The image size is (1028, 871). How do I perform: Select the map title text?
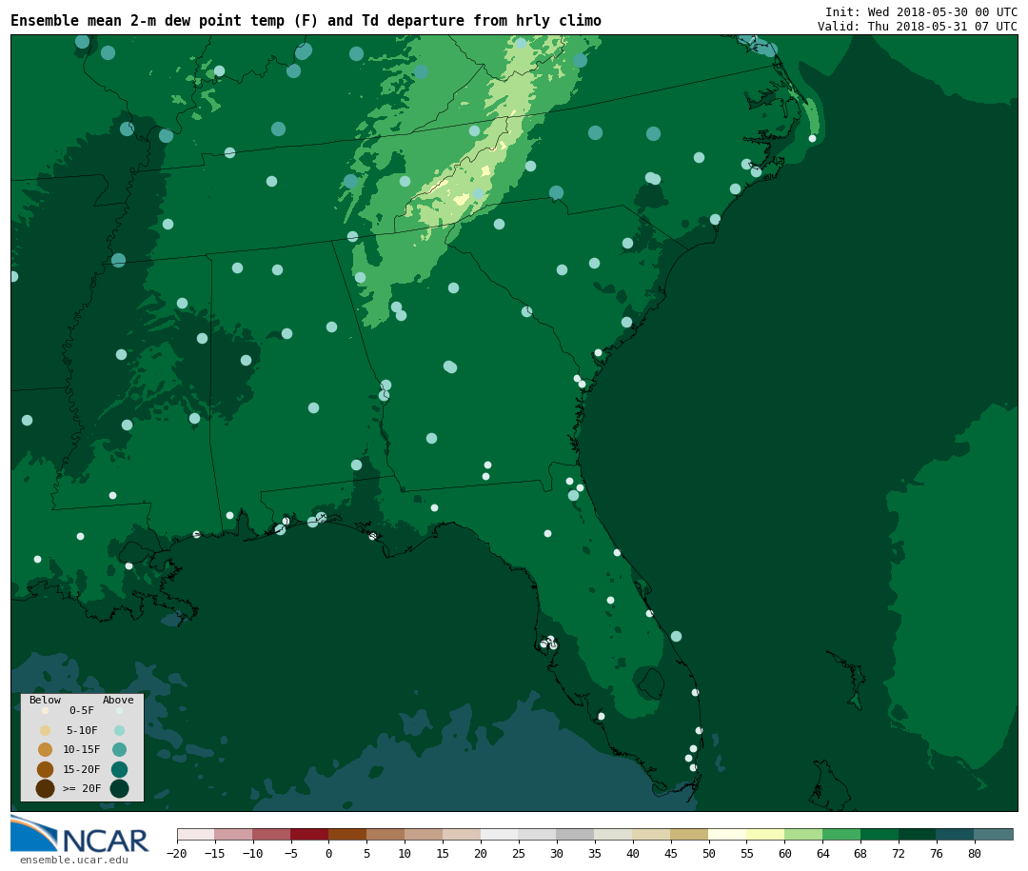pyautogui.click(x=306, y=20)
